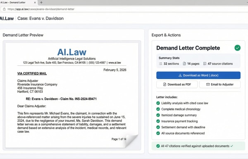The image size is (248, 159).
Task: Click the Download as Word (.docx) button
Action: (x=198, y=75)
